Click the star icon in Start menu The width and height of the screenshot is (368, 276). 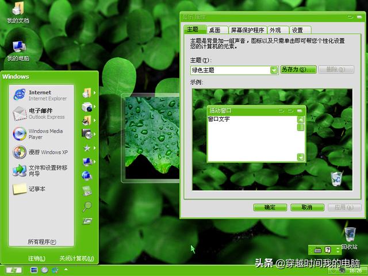(x=87, y=148)
